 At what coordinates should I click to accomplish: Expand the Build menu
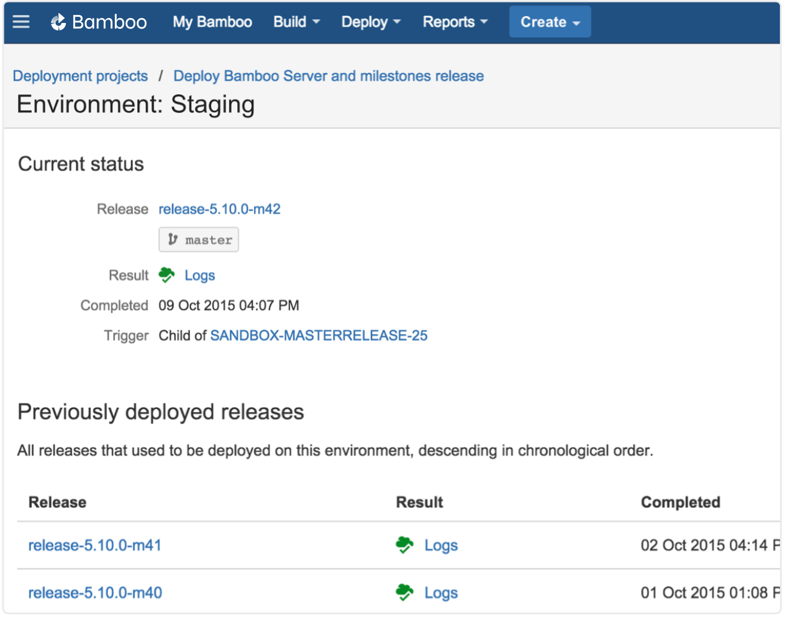(x=297, y=22)
